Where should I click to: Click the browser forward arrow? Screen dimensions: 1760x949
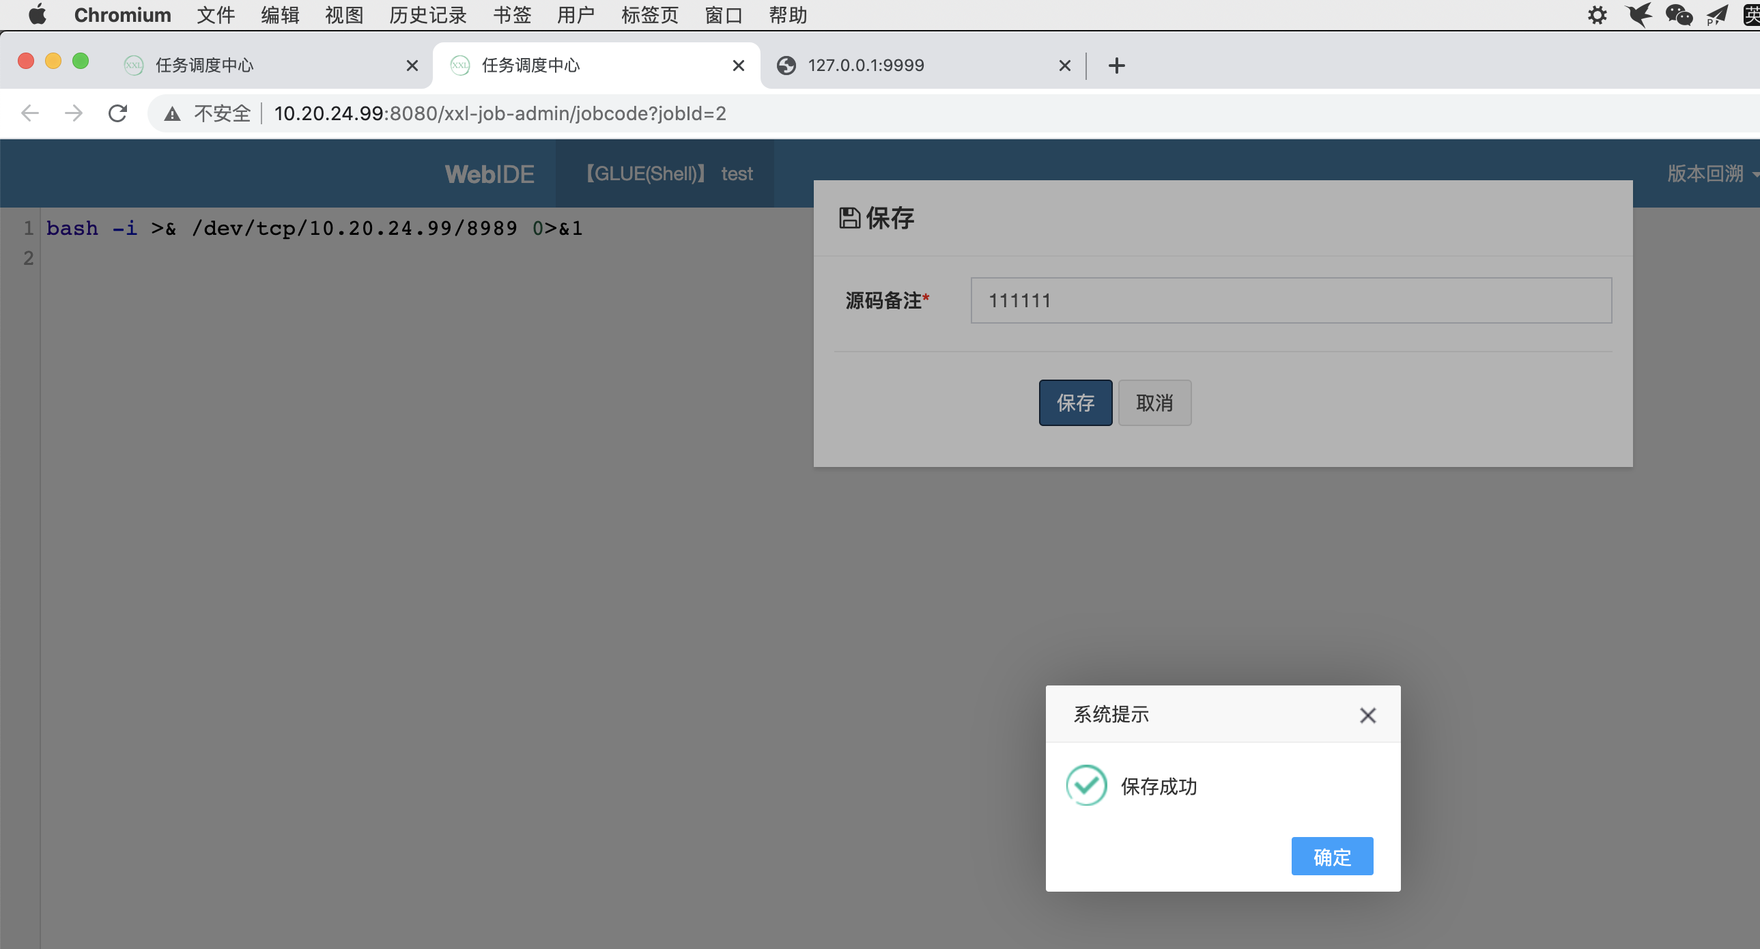(x=73, y=113)
